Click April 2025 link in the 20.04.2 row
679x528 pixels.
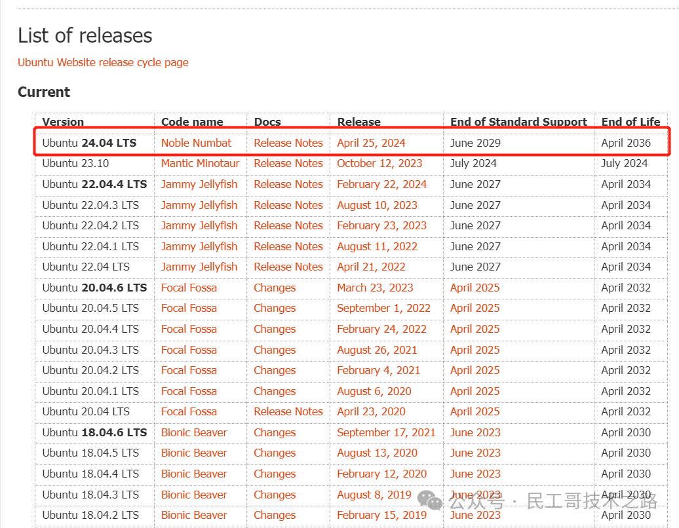(x=475, y=371)
